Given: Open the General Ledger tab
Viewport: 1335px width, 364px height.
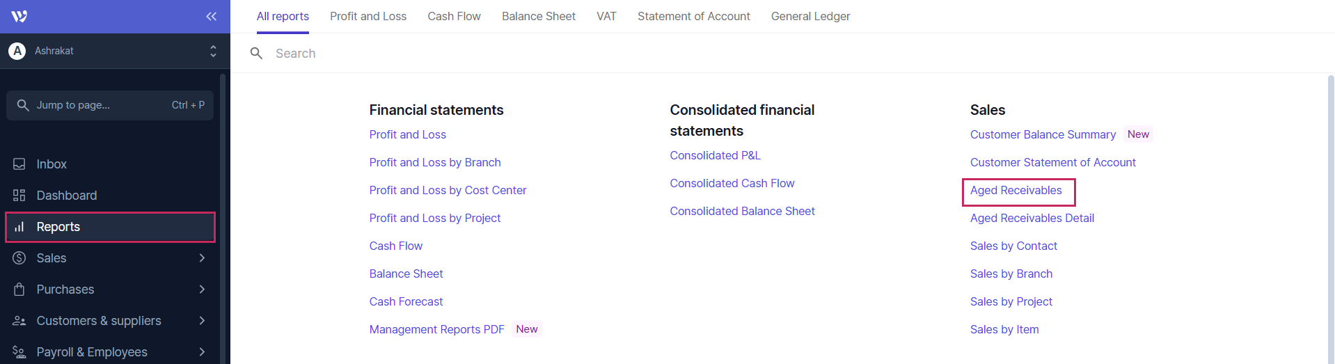Looking at the screenshot, I should tap(810, 16).
